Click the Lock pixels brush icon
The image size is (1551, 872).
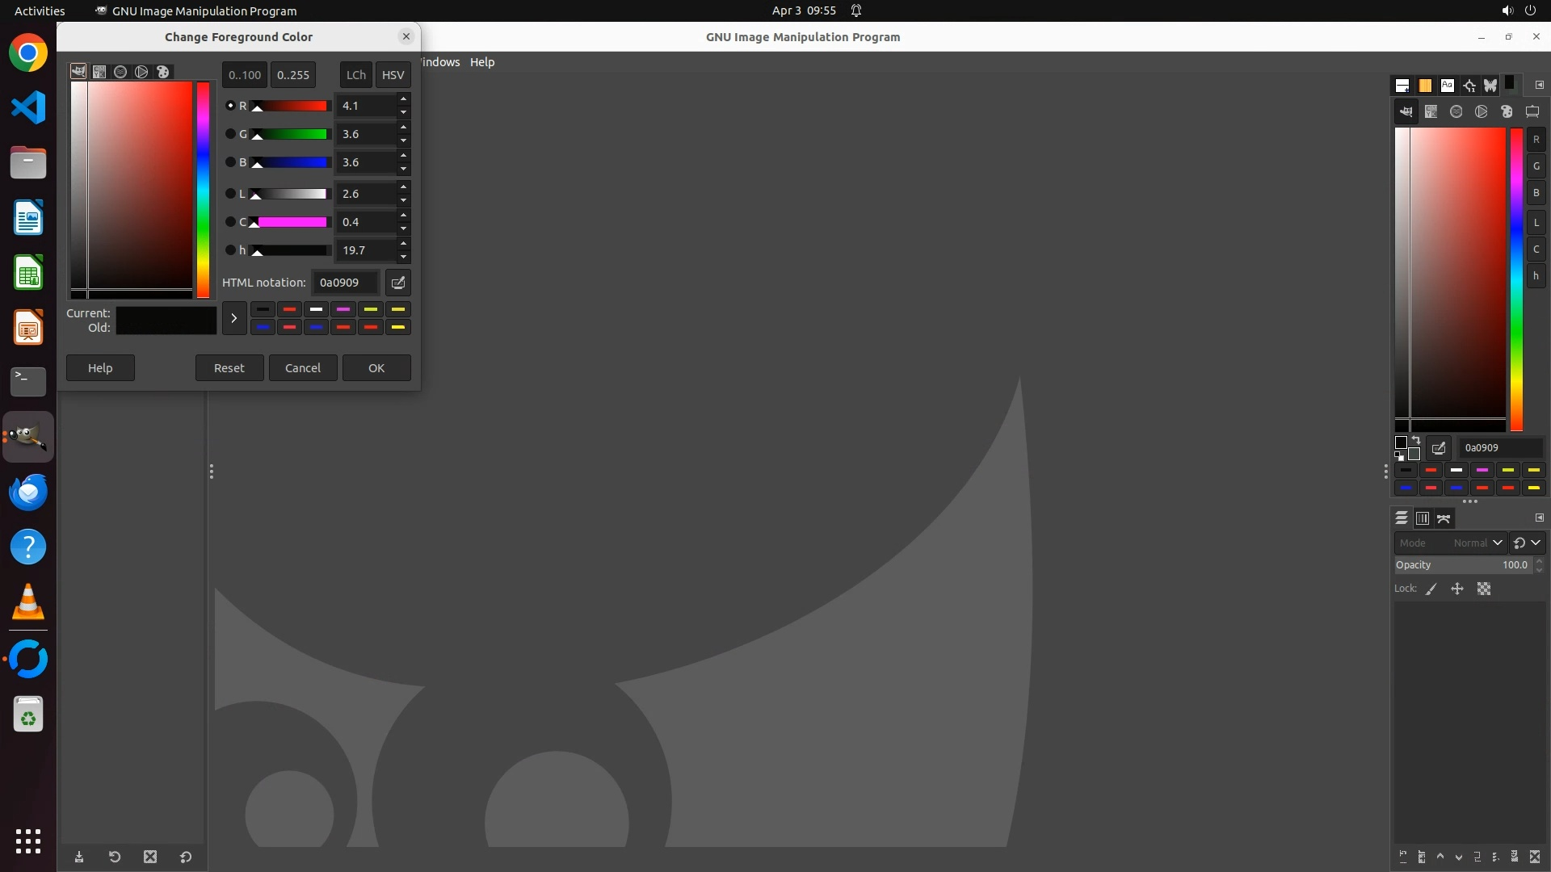tap(1431, 589)
